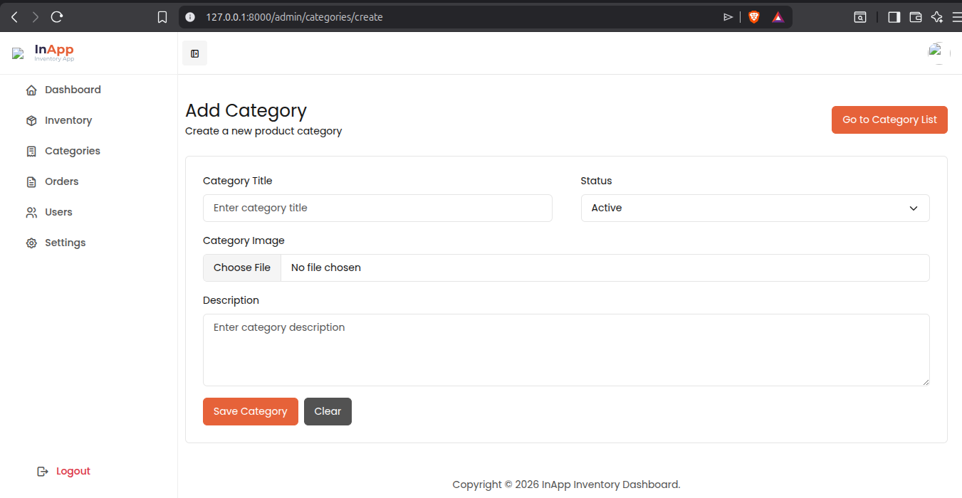Click the Categories receipt icon

click(31, 152)
